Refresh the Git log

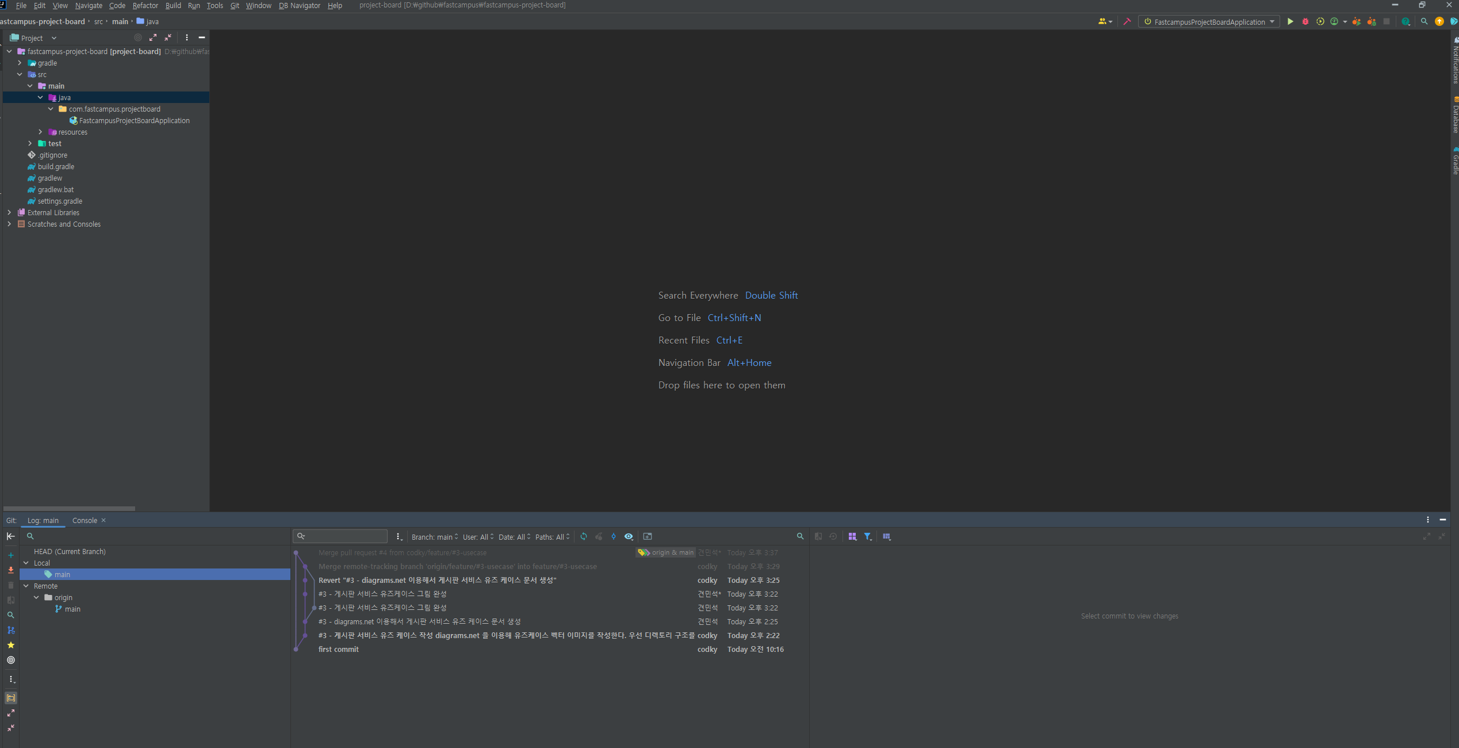coord(584,536)
